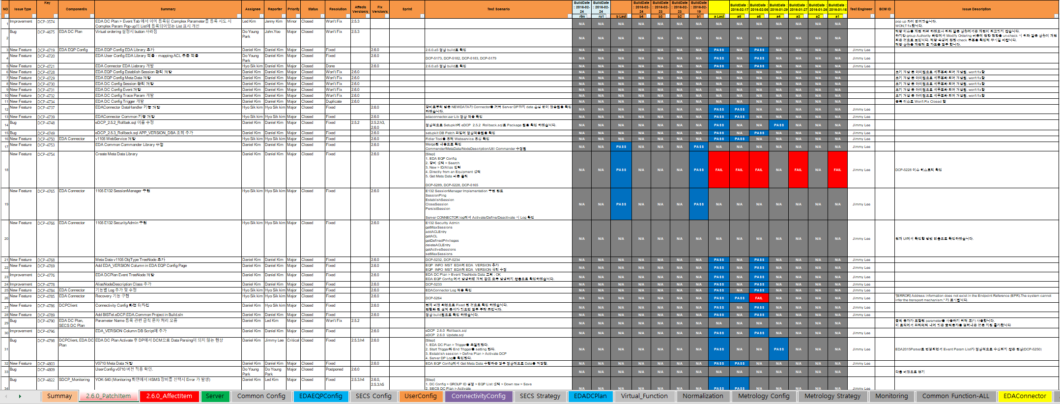Open the Reporter column filter dropdown
The image size is (1060, 404).
(x=284, y=16)
